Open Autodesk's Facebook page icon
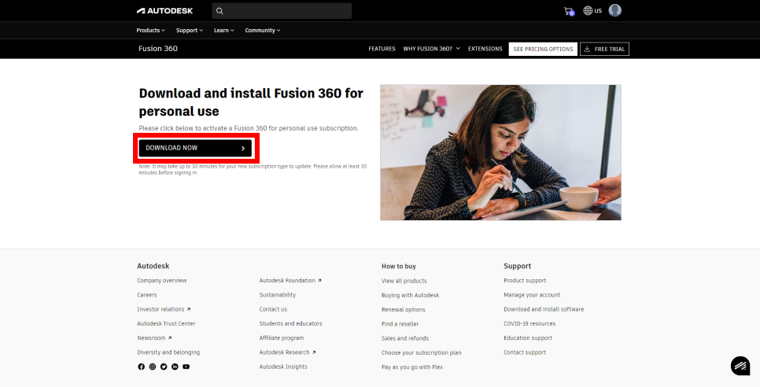Screen dimensions: 760x387 [x=142, y=367]
